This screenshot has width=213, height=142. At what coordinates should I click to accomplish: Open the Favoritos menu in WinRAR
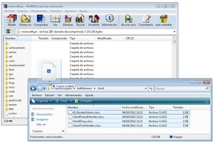(x=56, y=11)
